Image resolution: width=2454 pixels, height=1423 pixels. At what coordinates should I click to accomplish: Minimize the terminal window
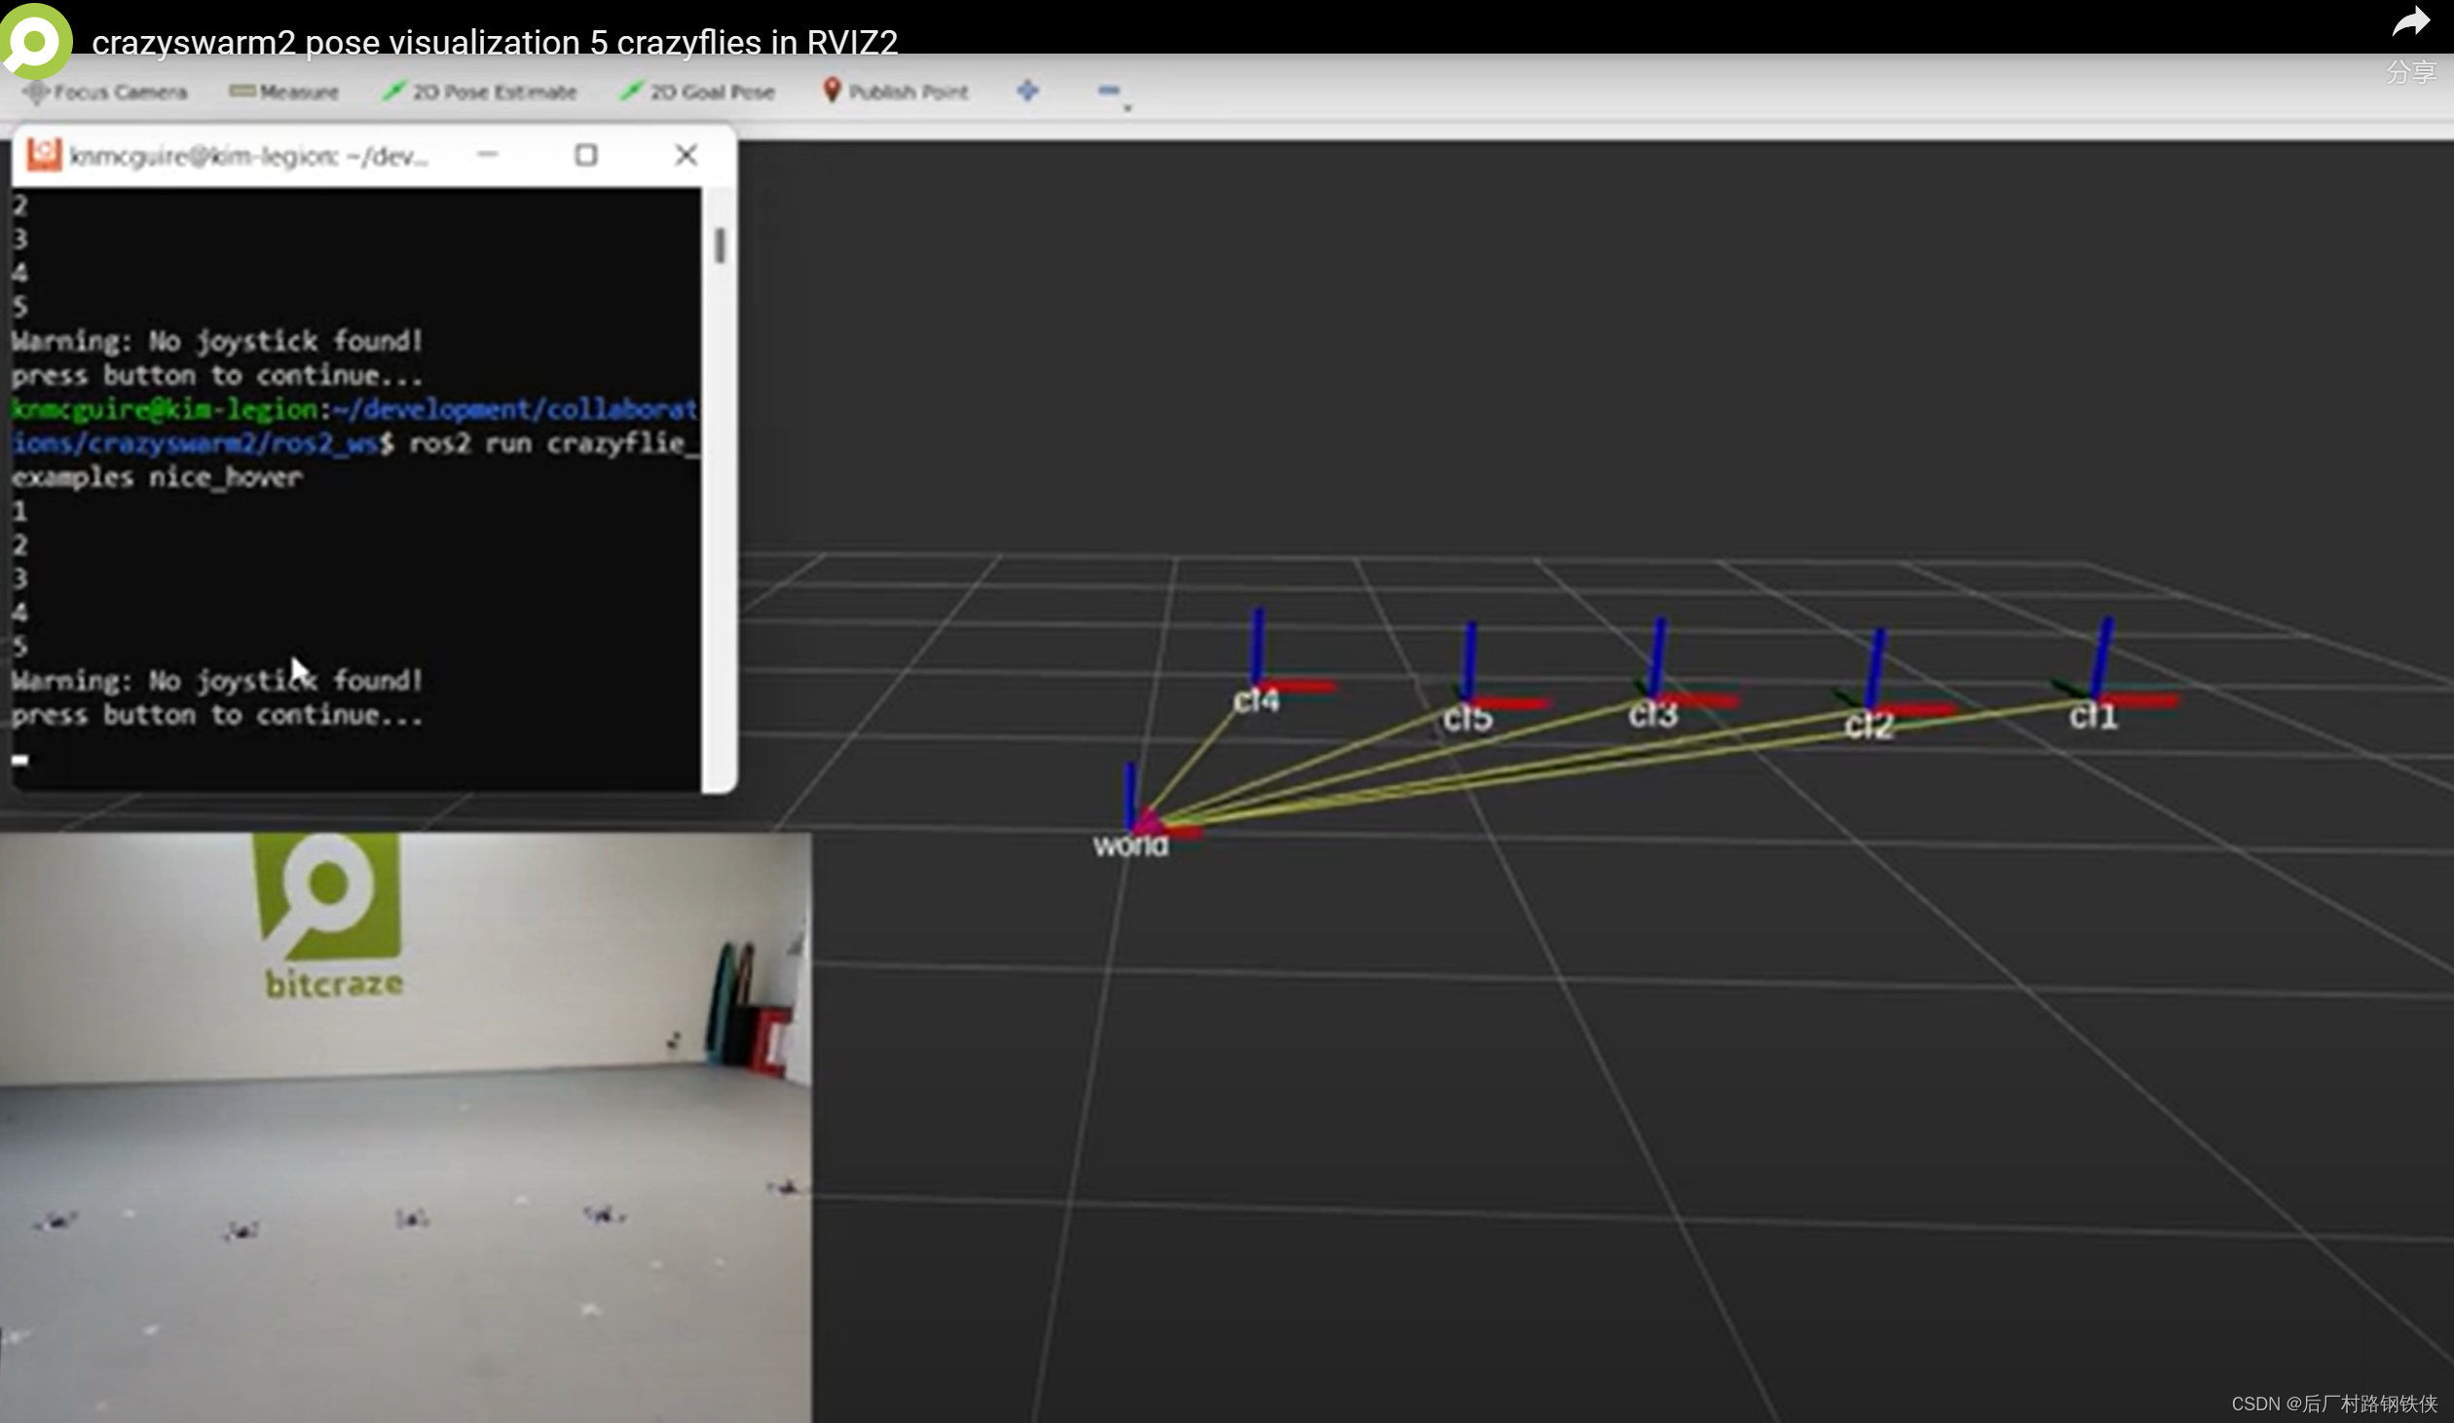click(x=488, y=155)
